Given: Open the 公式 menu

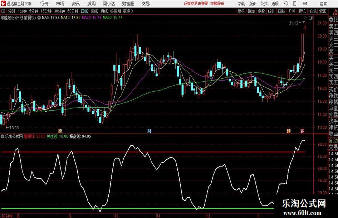Looking at the screenshot, I should pyautogui.click(x=264, y=4).
